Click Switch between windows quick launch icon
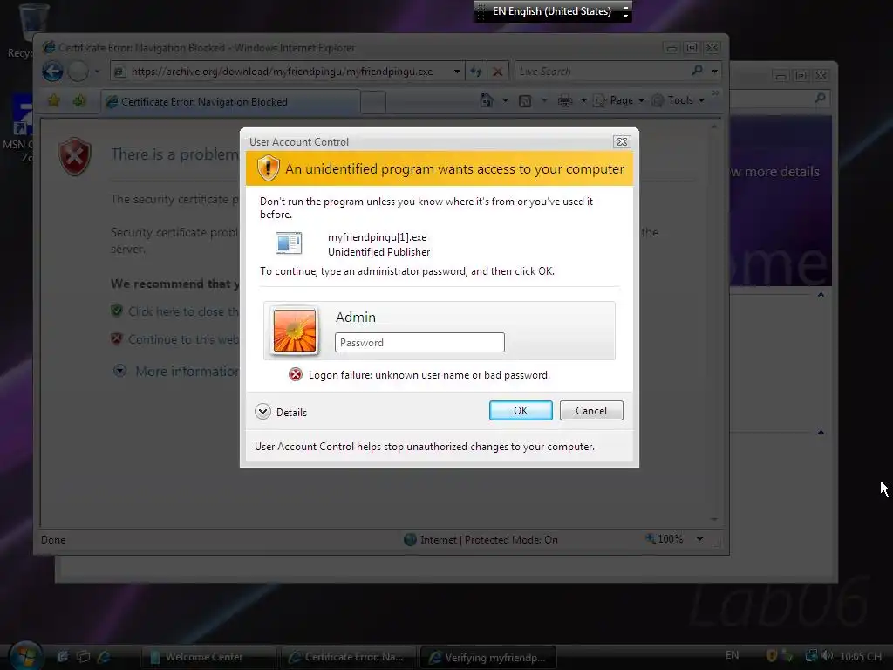Image resolution: width=893 pixels, height=670 pixels. tap(83, 656)
